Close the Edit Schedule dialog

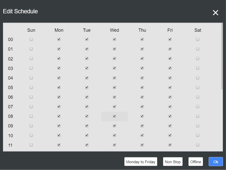click(215, 13)
